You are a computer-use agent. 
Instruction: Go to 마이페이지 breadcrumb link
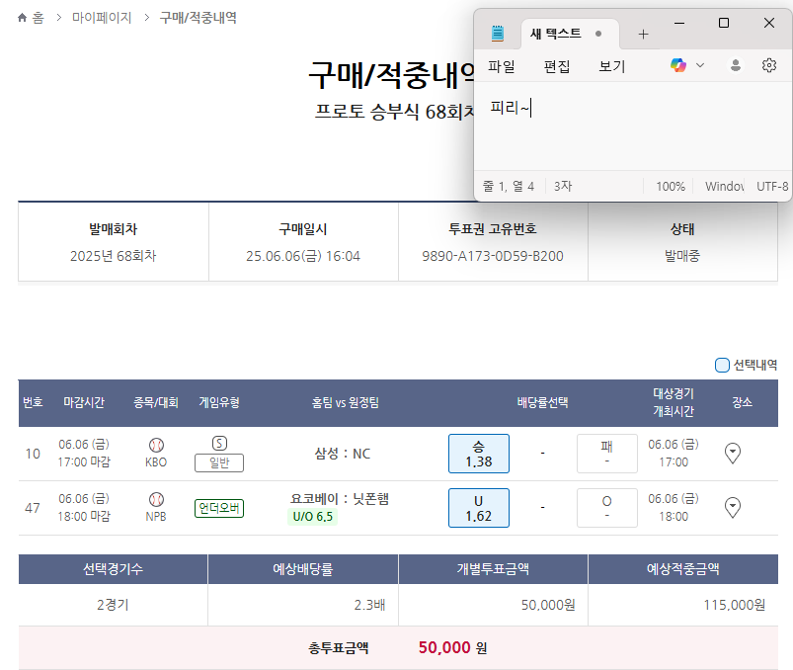[102, 18]
